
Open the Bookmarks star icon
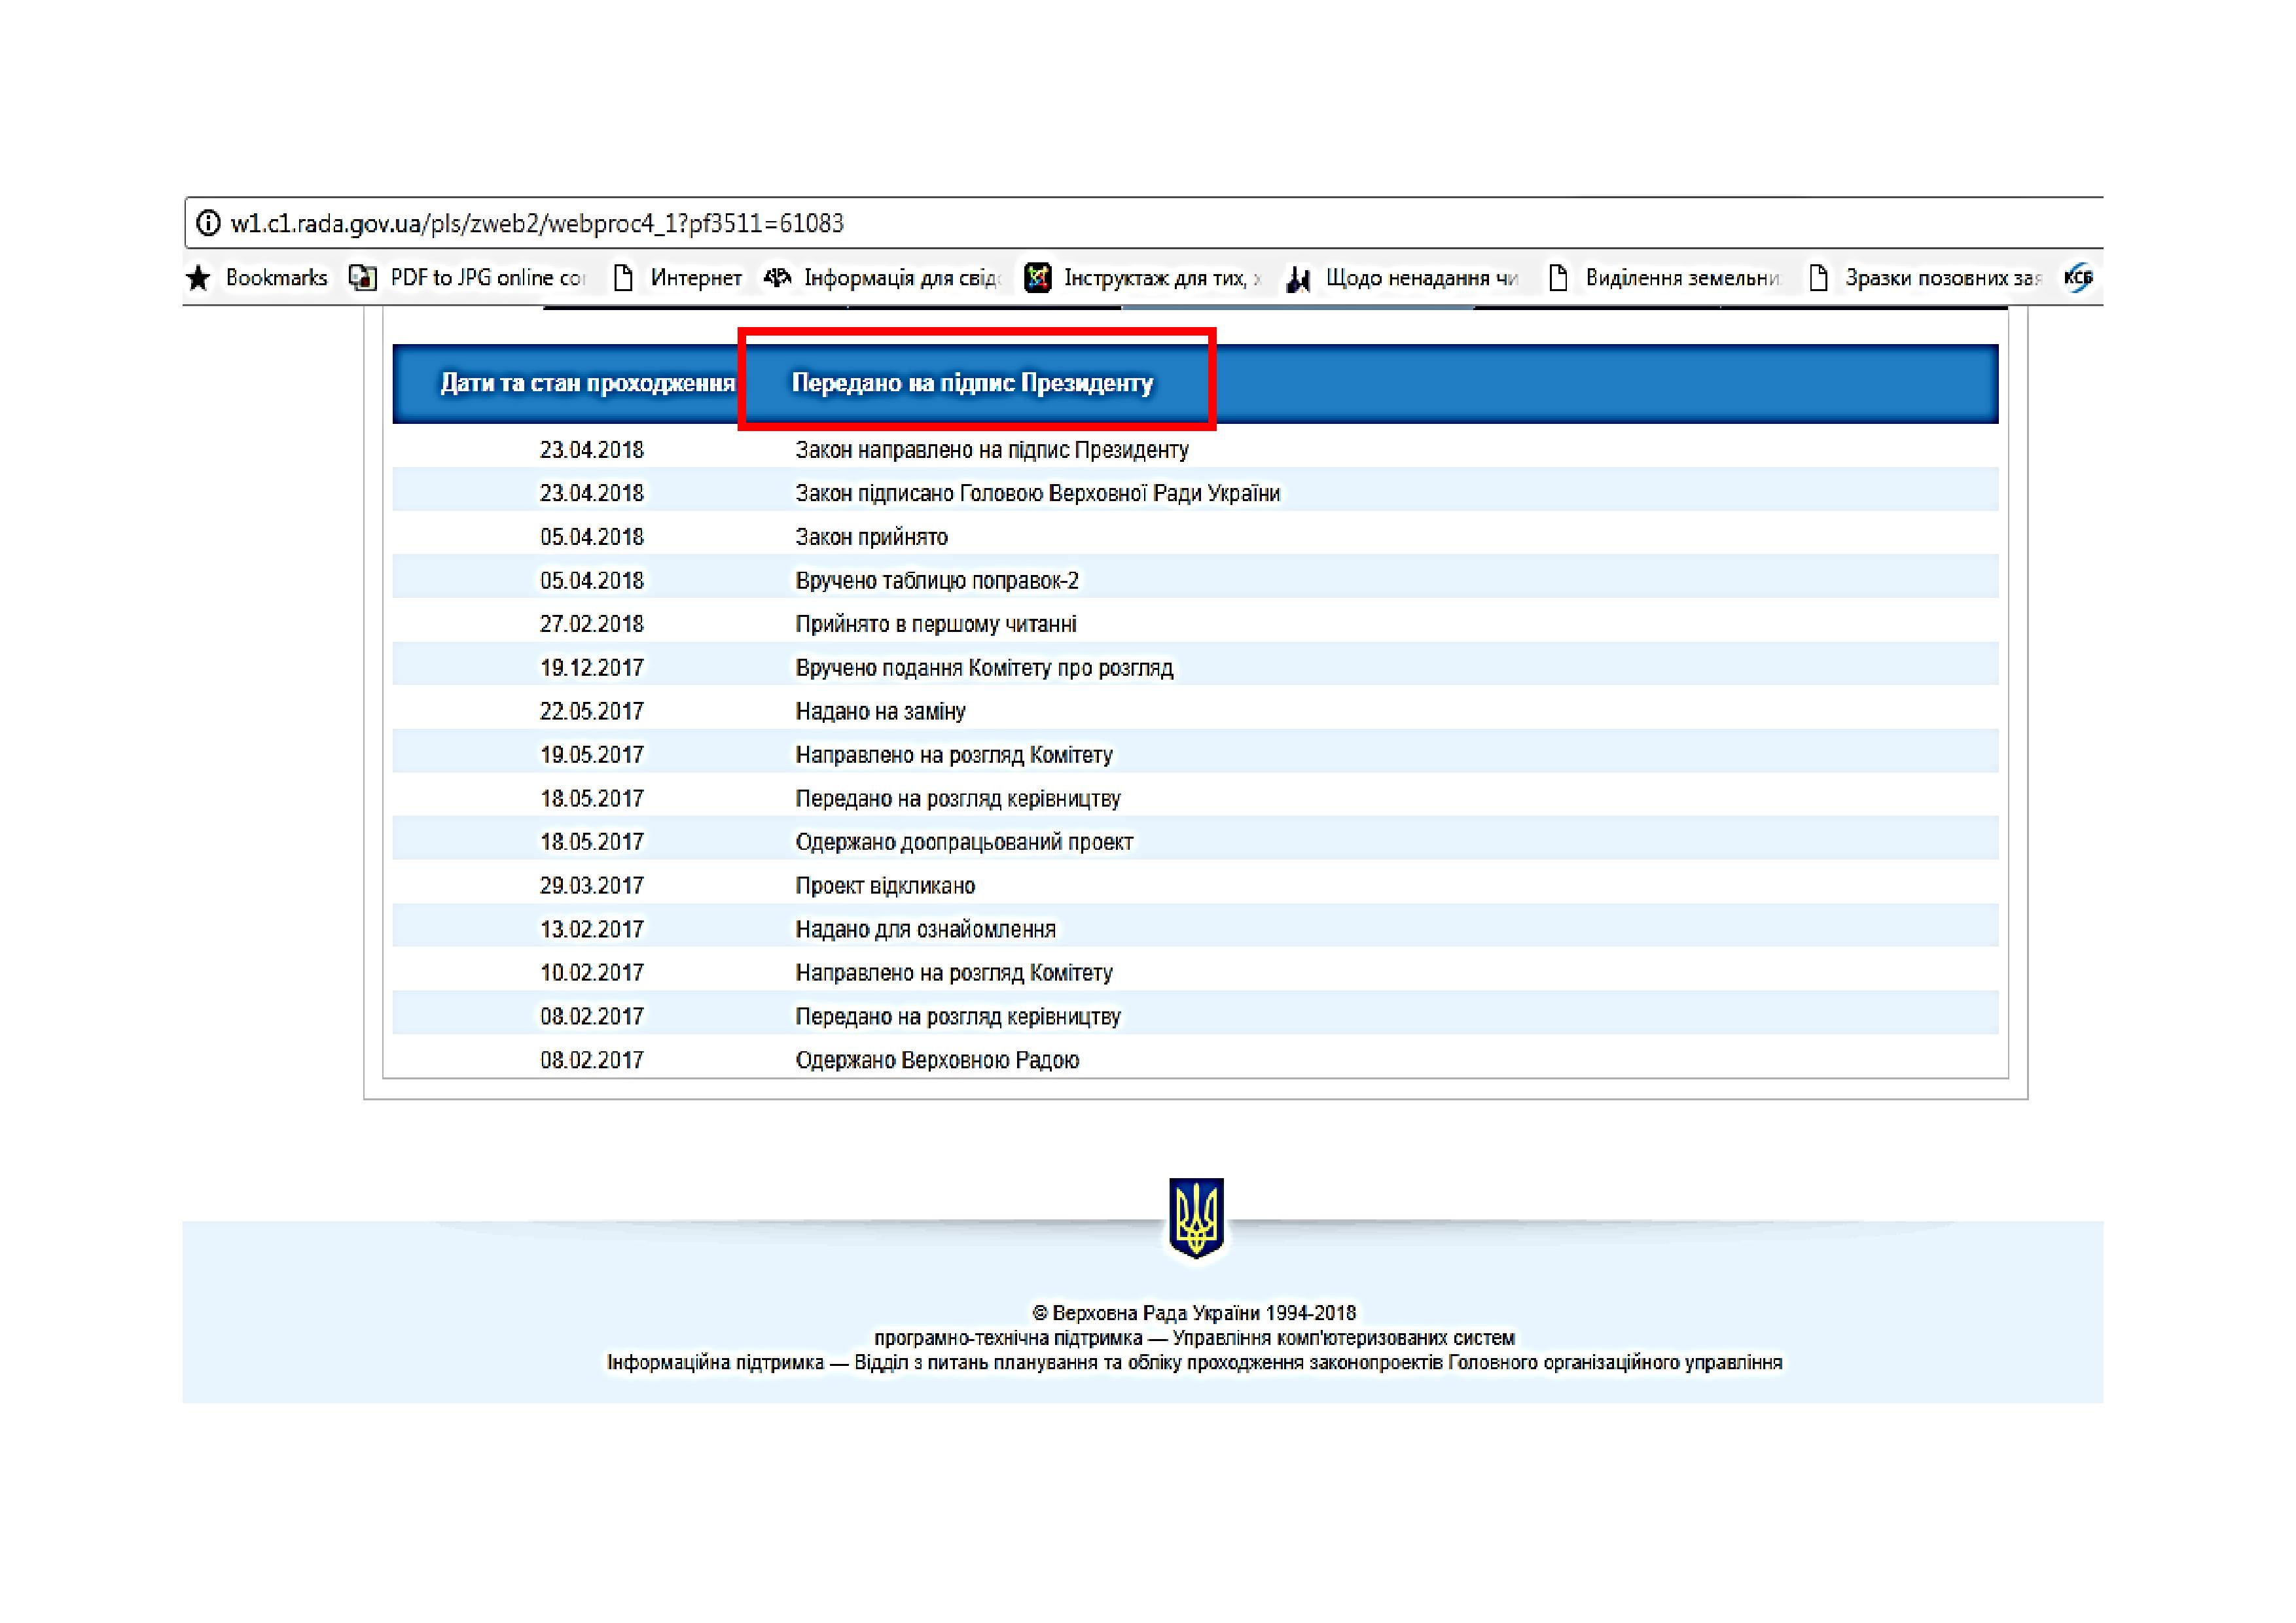(199, 278)
